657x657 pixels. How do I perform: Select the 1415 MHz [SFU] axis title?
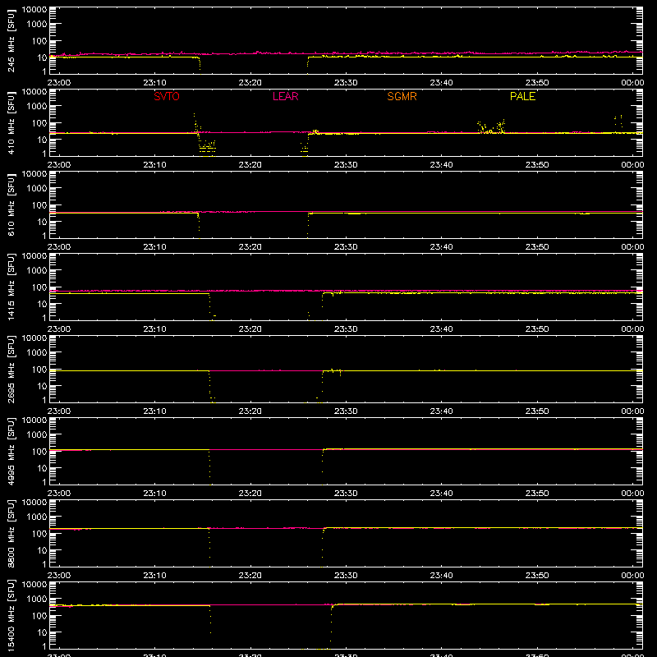[x=11, y=287]
